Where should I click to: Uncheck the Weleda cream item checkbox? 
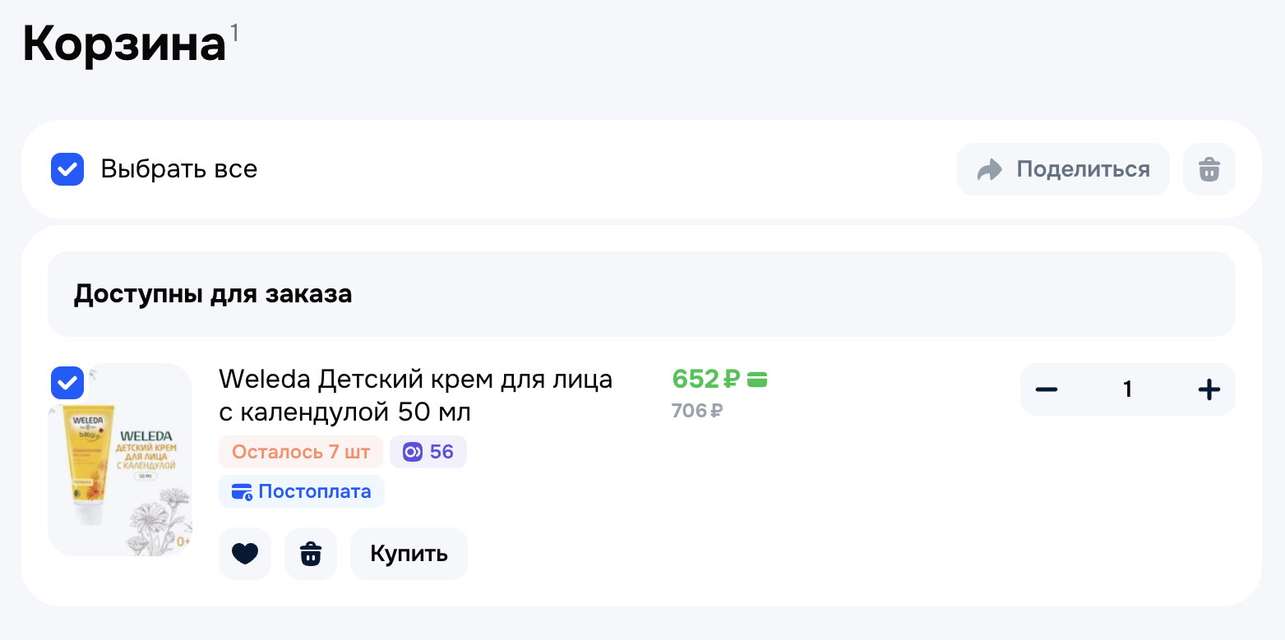tap(67, 383)
